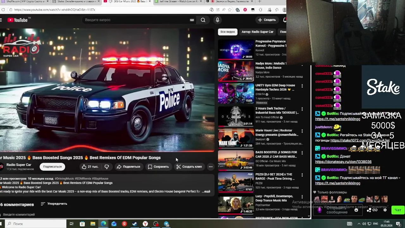
Task: Open File Explorer in taskbar
Action: point(93,224)
